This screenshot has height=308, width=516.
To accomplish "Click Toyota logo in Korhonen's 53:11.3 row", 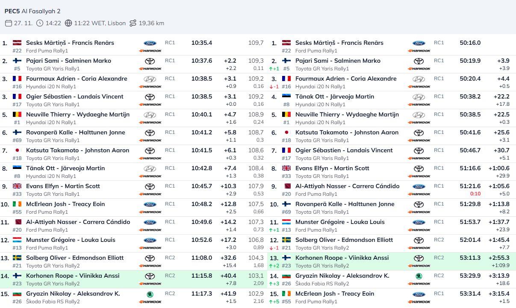I will tap(419, 258).
